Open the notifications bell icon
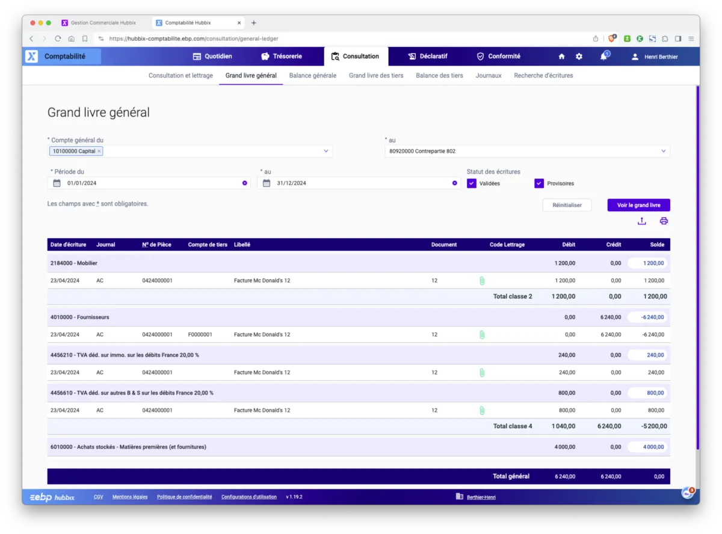The height and width of the screenshot is (534, 722). click(x=603, y=57)
